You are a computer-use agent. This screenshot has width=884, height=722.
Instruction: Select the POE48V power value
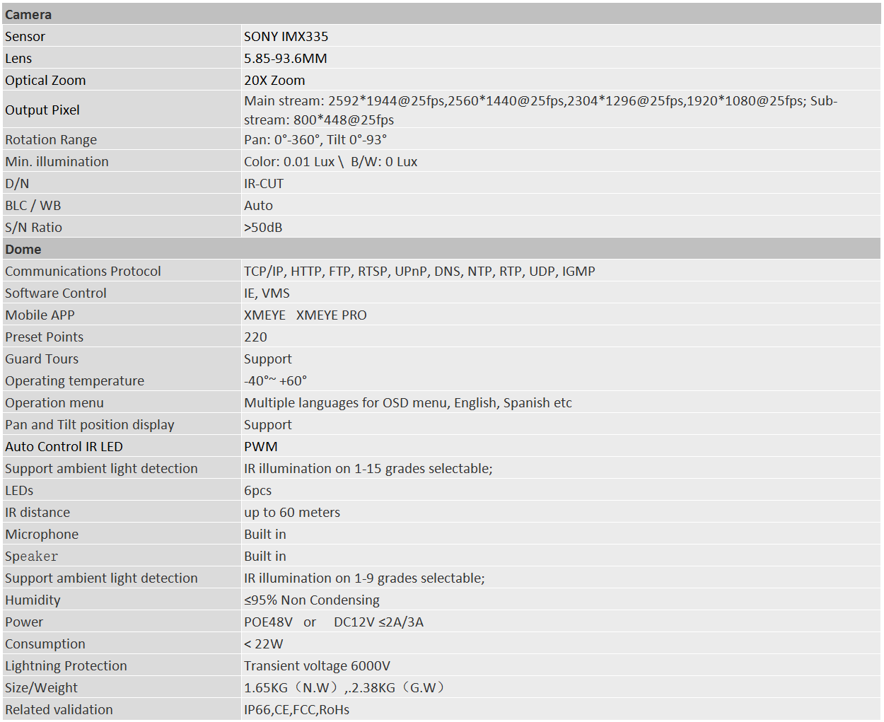tap(268, 622)
